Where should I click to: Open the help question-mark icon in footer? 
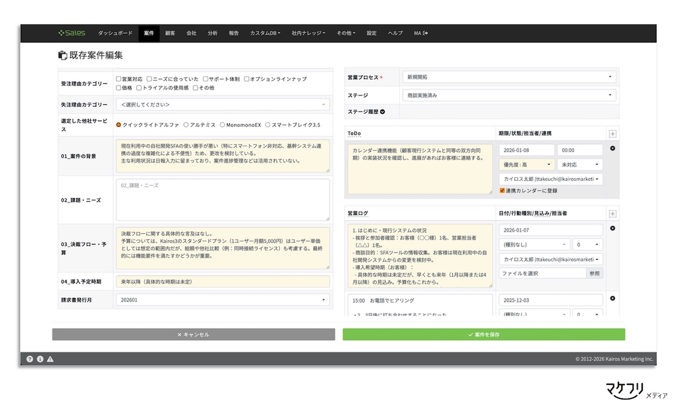[30, 359]
